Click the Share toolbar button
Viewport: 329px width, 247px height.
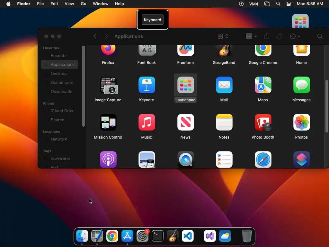(267, 36)
